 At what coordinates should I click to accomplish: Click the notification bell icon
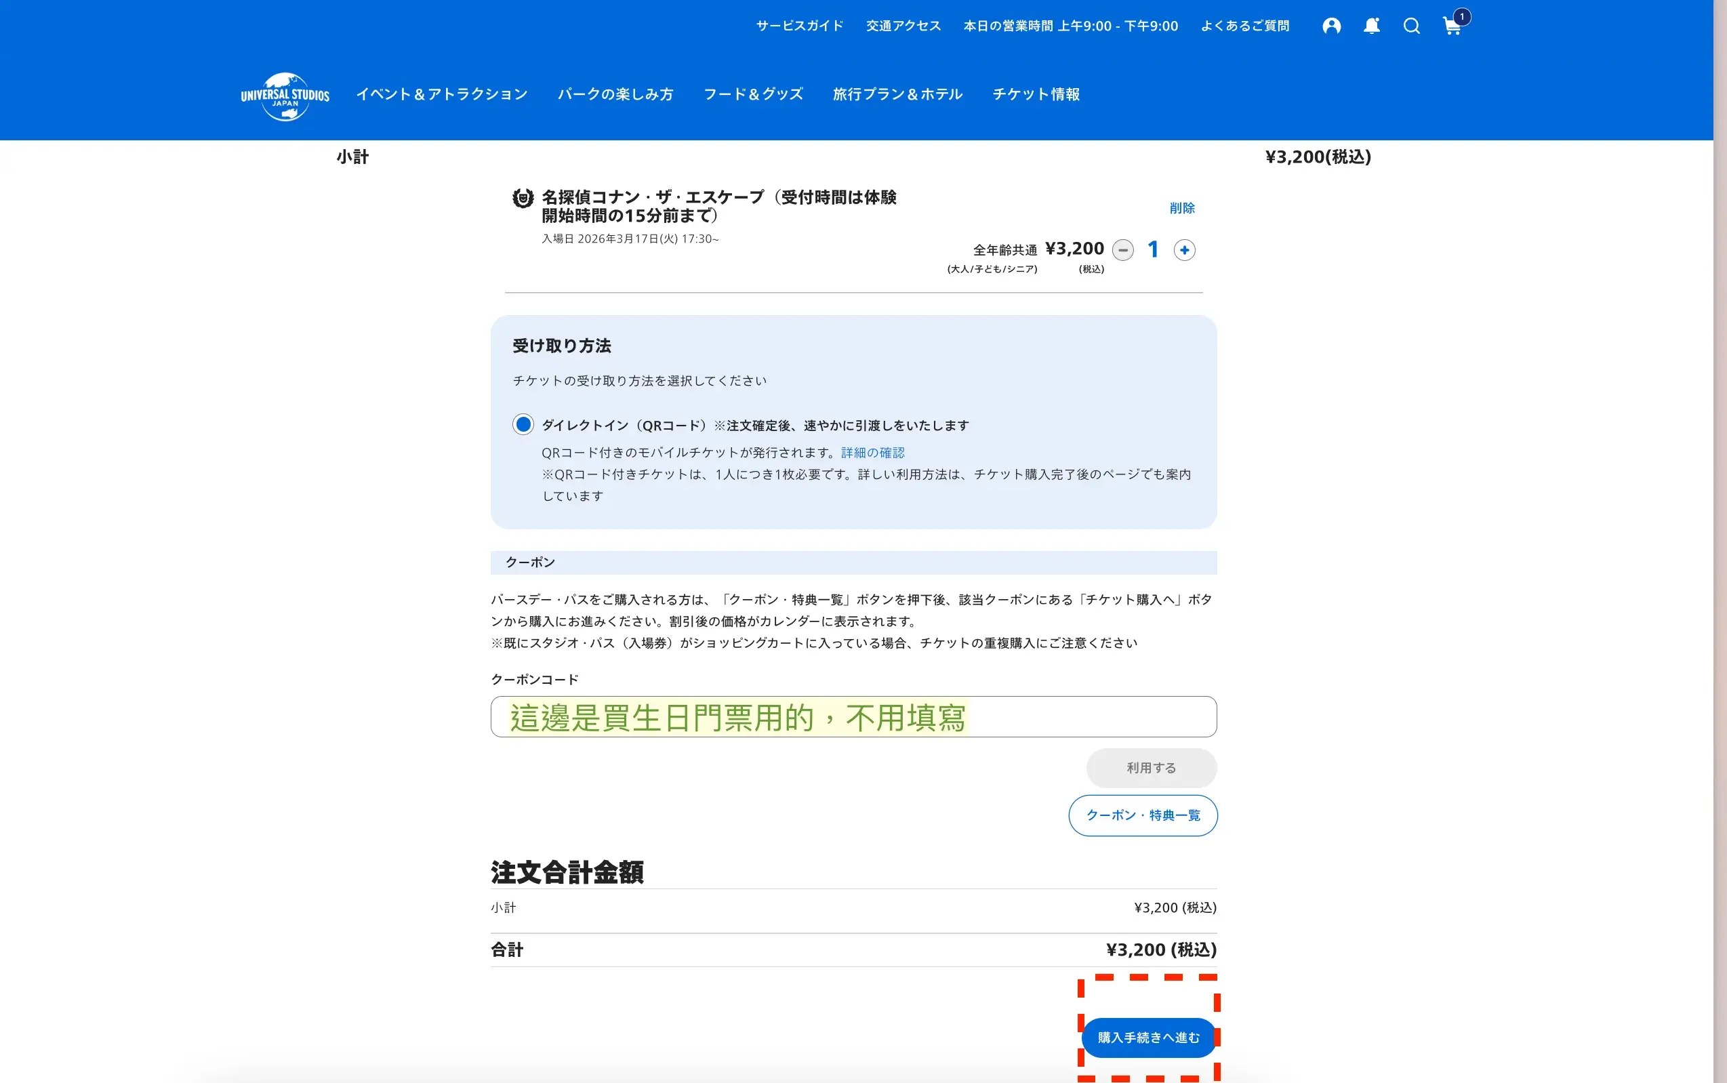click(x=1371, y=26)
